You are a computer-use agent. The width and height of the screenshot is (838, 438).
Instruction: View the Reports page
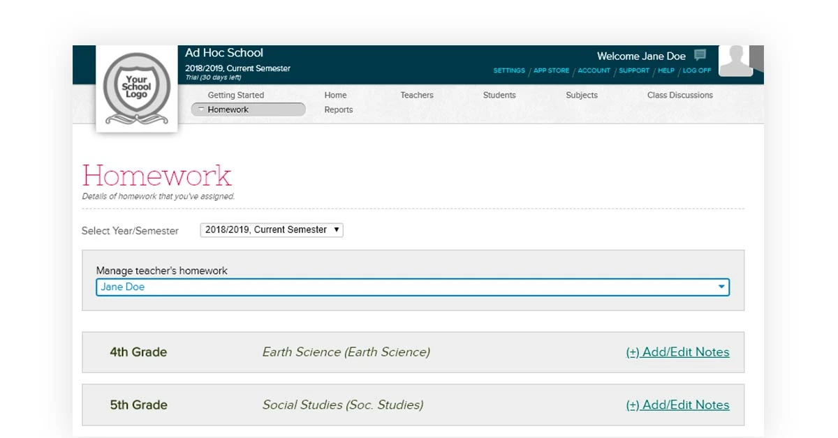(338, 109)
